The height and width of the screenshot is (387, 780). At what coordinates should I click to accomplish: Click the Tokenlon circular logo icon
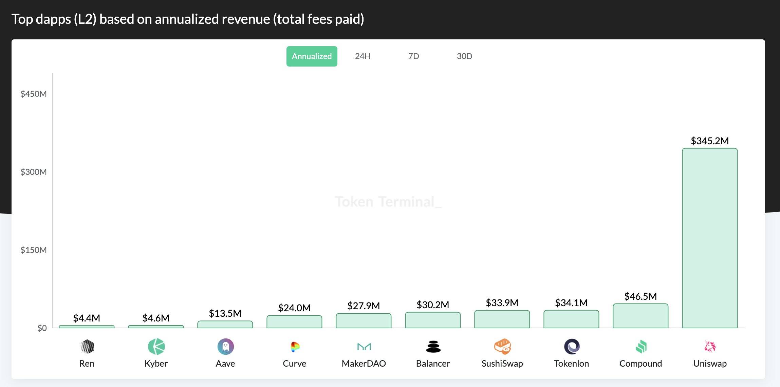572,347
